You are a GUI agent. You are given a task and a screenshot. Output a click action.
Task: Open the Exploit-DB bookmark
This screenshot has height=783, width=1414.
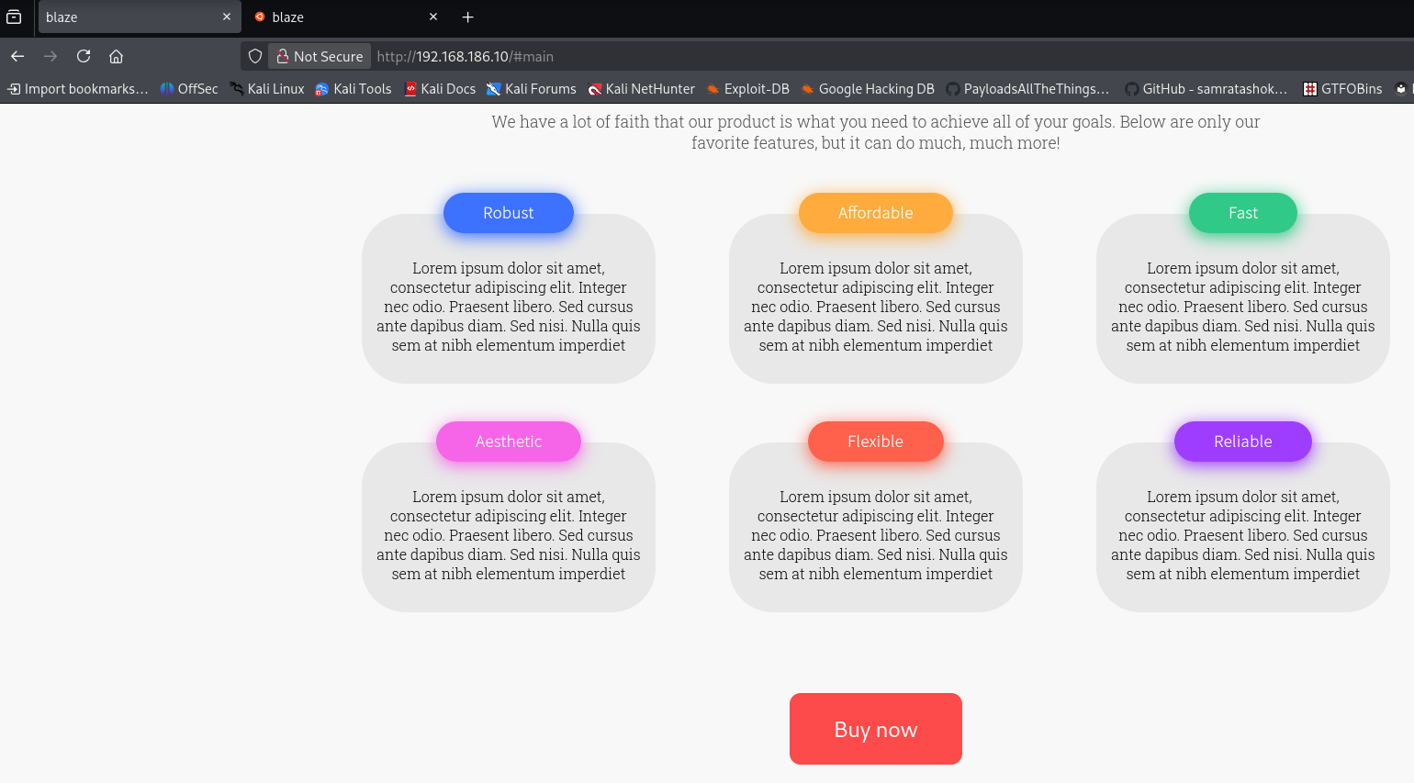(x=747, y=89)
